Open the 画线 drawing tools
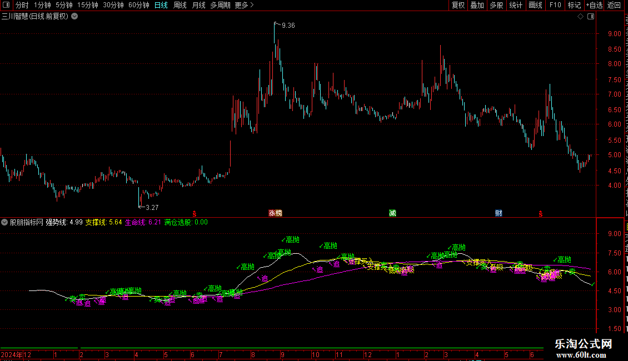 (535, 5)
